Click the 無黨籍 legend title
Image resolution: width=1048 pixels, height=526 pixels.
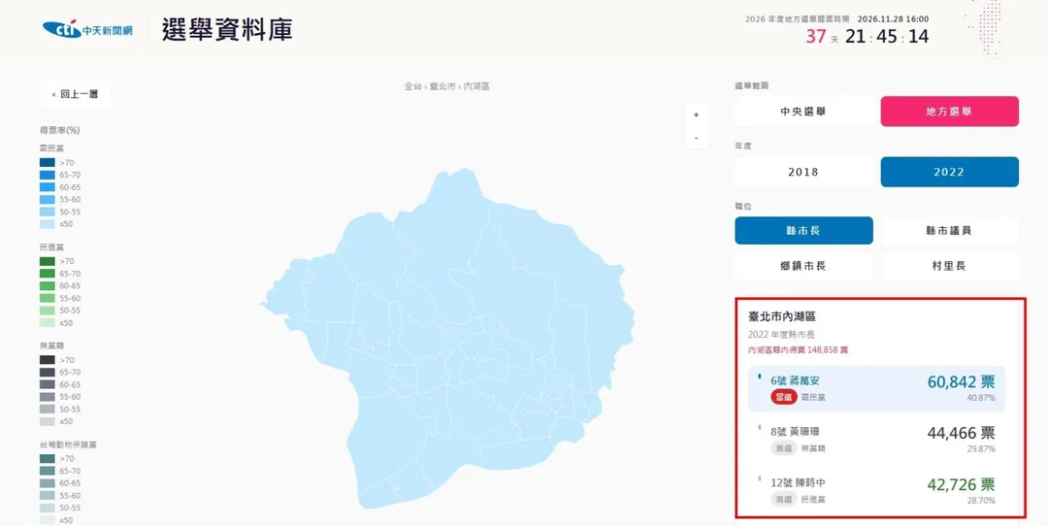coord(51,345)
